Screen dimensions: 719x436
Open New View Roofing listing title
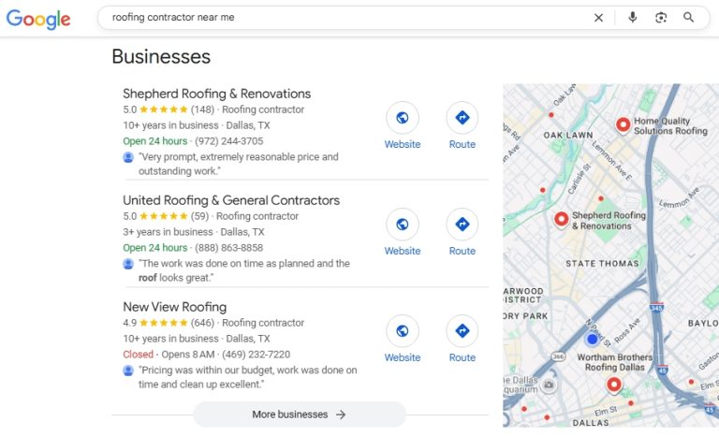tap(175, 307)
